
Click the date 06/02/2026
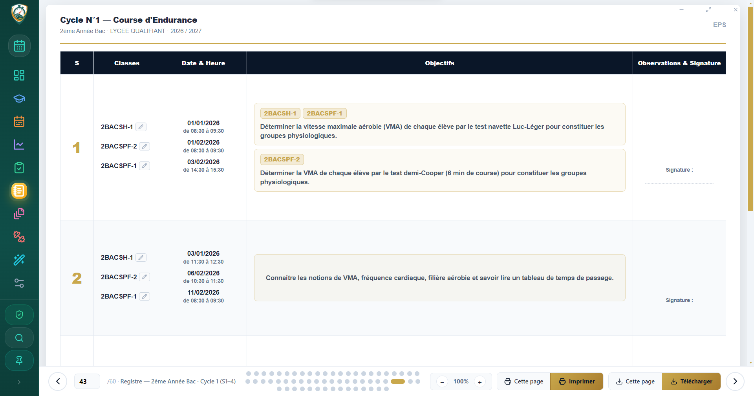(x=203, y=273)
